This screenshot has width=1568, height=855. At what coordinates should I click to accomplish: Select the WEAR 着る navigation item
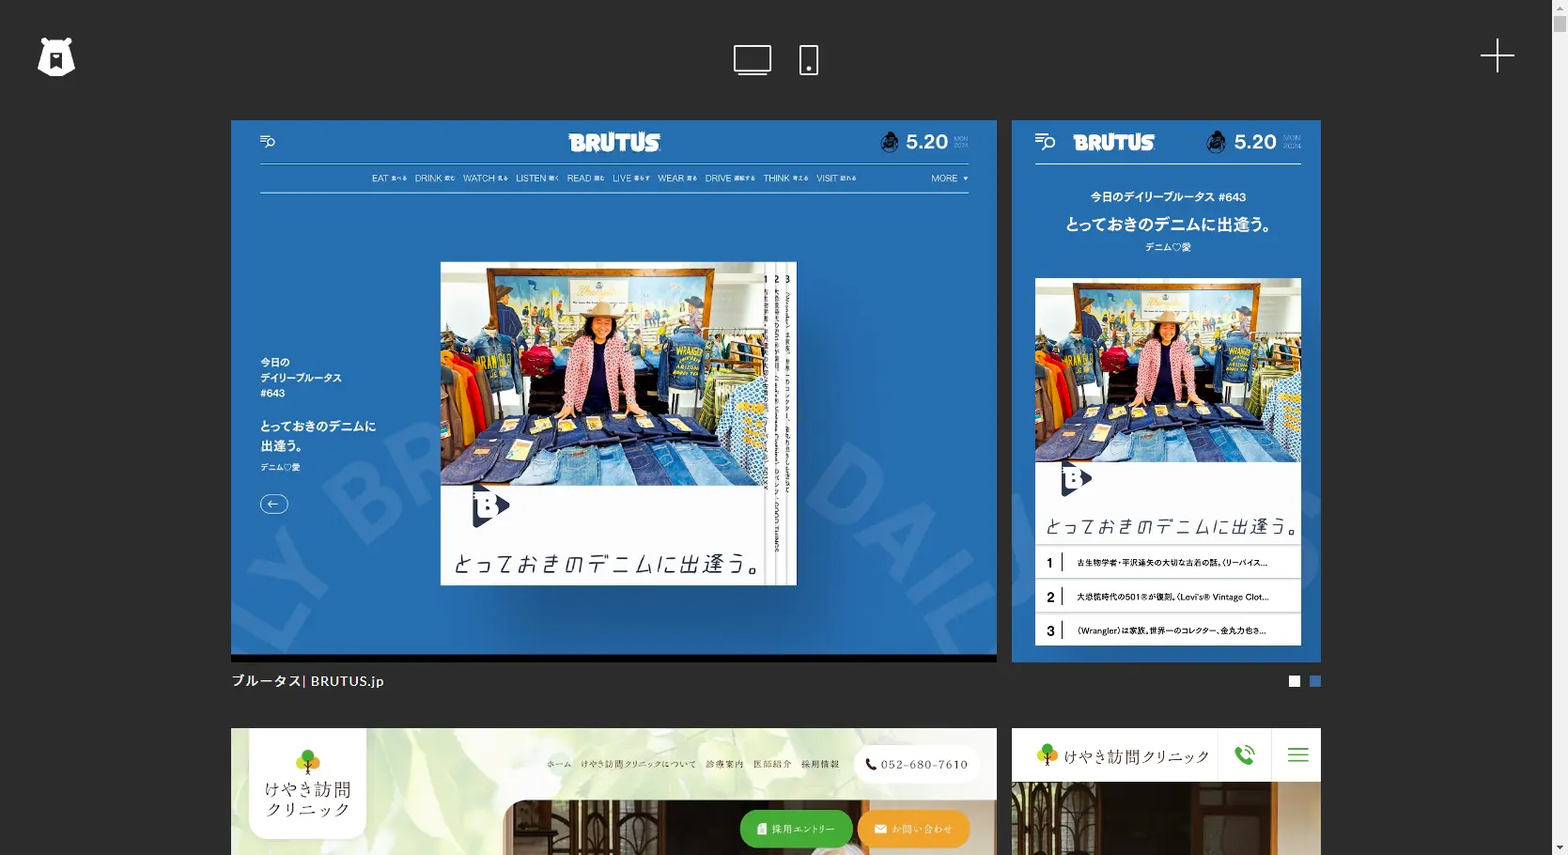tap(675, 178)
